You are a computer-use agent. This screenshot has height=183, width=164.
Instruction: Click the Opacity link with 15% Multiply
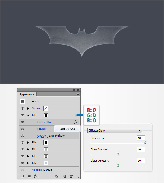point(42,136)
